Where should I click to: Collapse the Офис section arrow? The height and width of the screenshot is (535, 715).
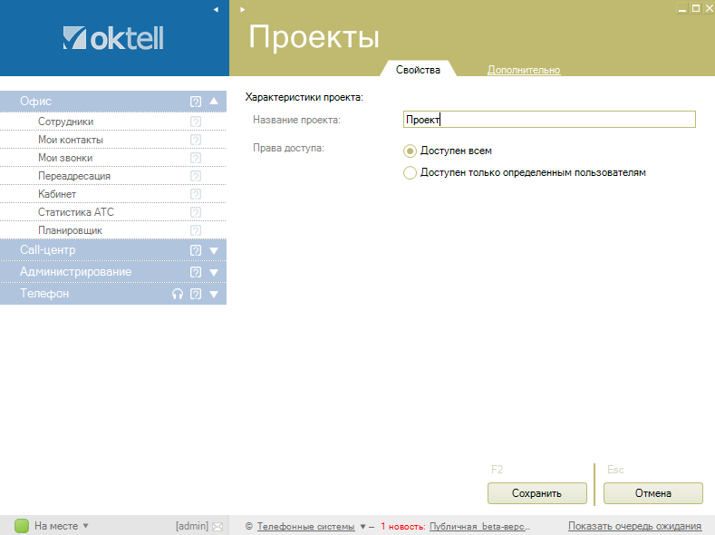pos(214,102)
